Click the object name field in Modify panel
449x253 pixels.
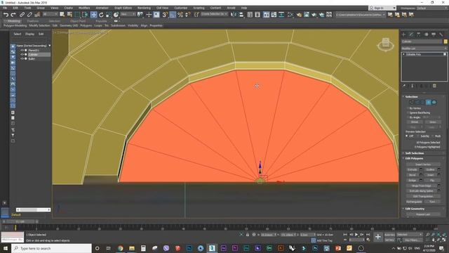422,41
